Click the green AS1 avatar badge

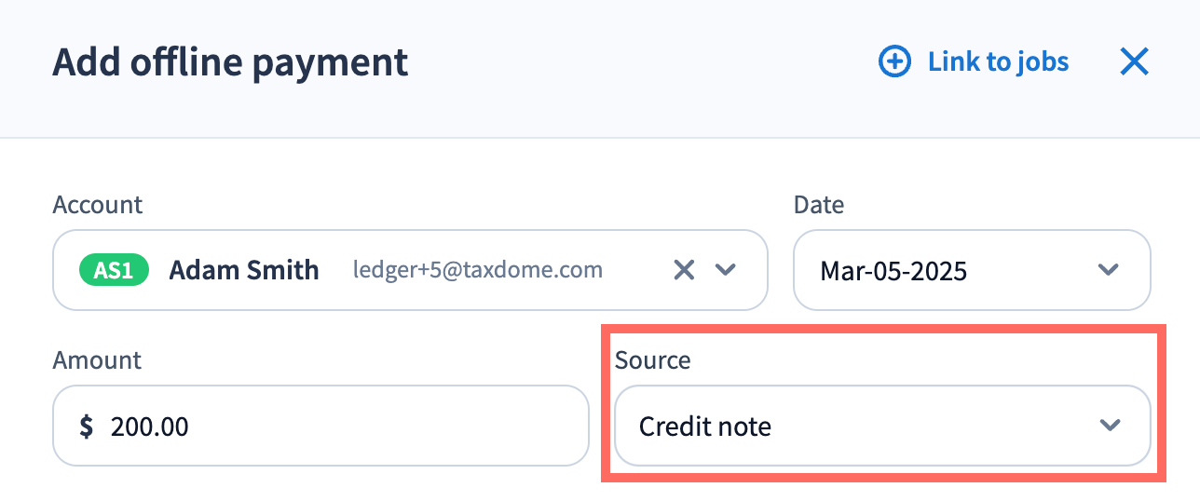tap(115, 271)
